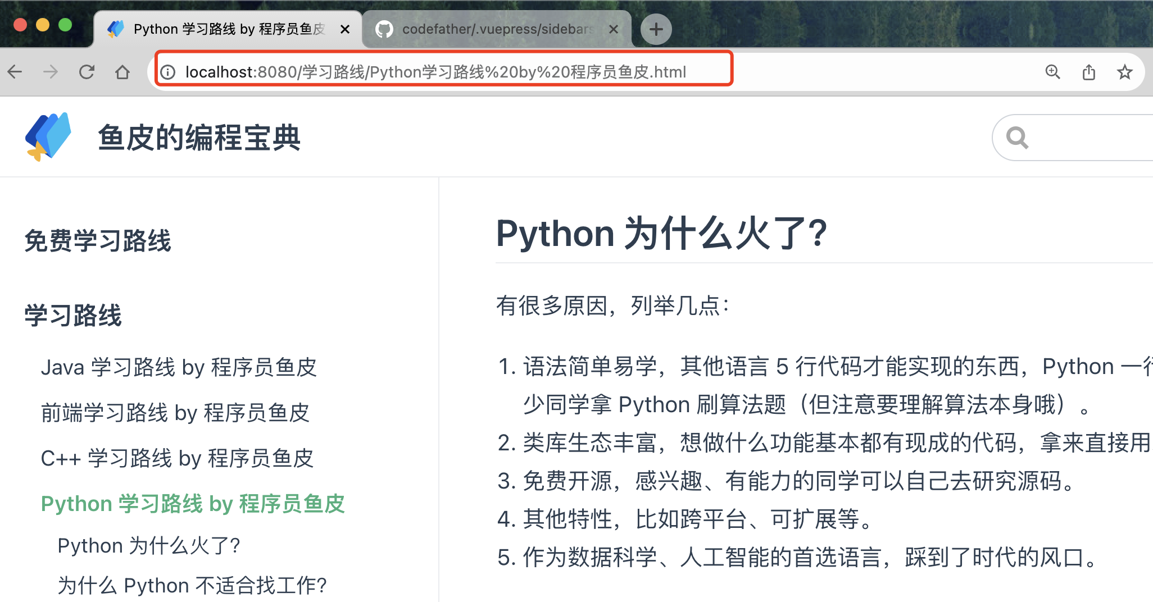Open a new browser tab
This screenshot has height=602, width=1153.
[x=656, y=29]
